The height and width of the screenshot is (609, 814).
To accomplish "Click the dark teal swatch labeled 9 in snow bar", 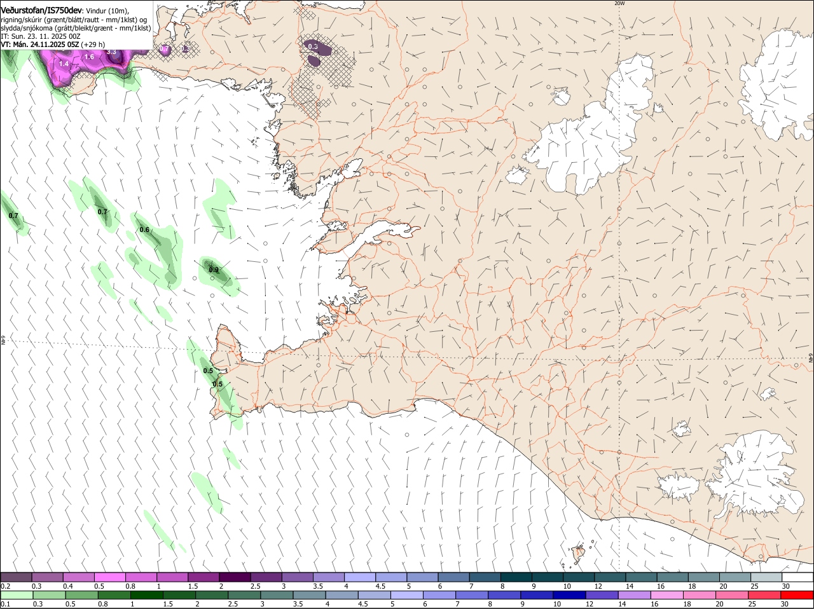I will click(548, 577).
